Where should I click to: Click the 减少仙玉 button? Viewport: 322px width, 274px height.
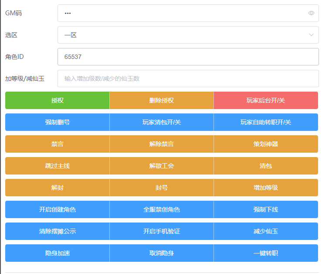coord(266,231)
